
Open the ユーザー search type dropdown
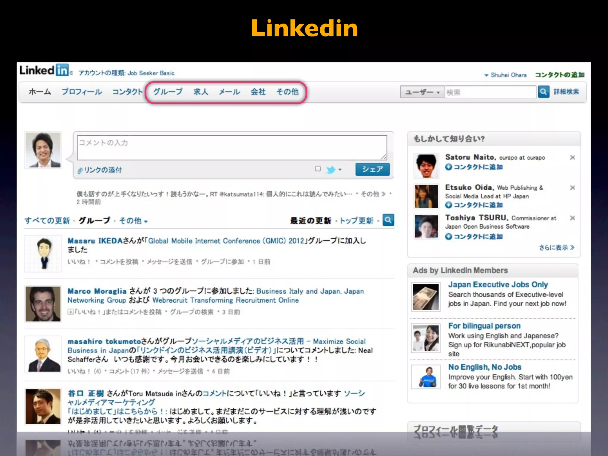[x=422, y=92]
